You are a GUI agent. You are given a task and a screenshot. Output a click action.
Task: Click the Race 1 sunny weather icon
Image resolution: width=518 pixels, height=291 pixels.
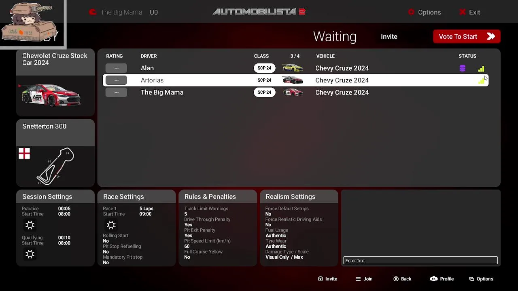point(111,225)
